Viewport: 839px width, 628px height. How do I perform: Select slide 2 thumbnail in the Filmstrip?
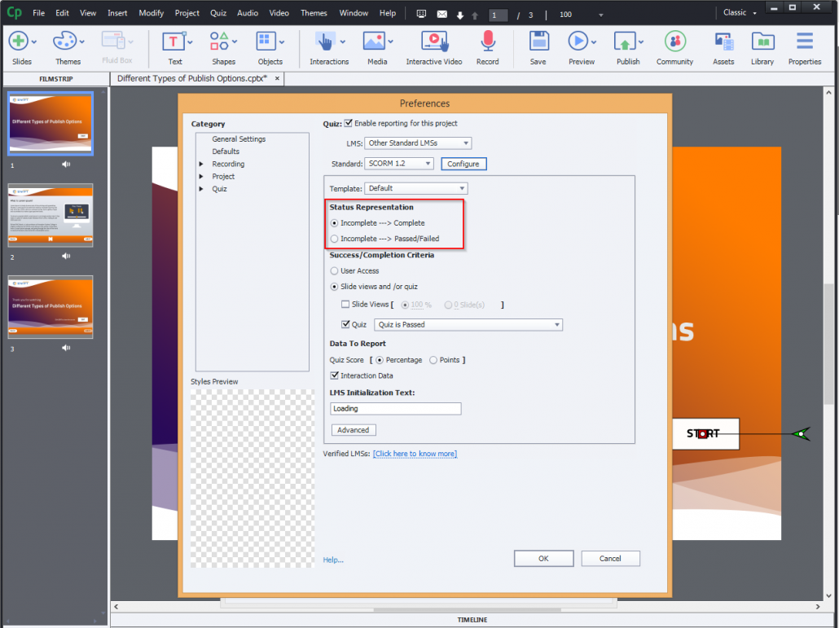[50, 215]
